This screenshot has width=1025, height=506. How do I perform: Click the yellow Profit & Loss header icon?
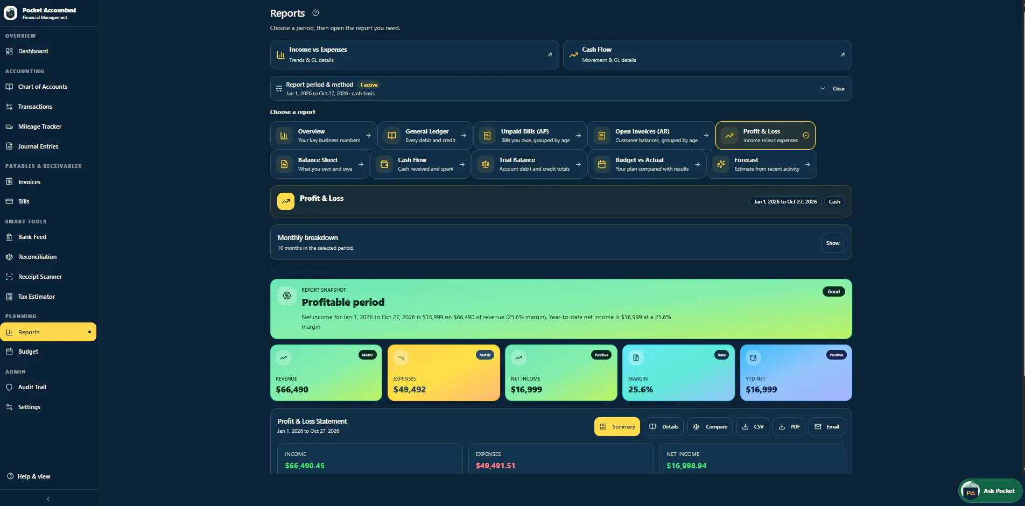coord(286,201)
